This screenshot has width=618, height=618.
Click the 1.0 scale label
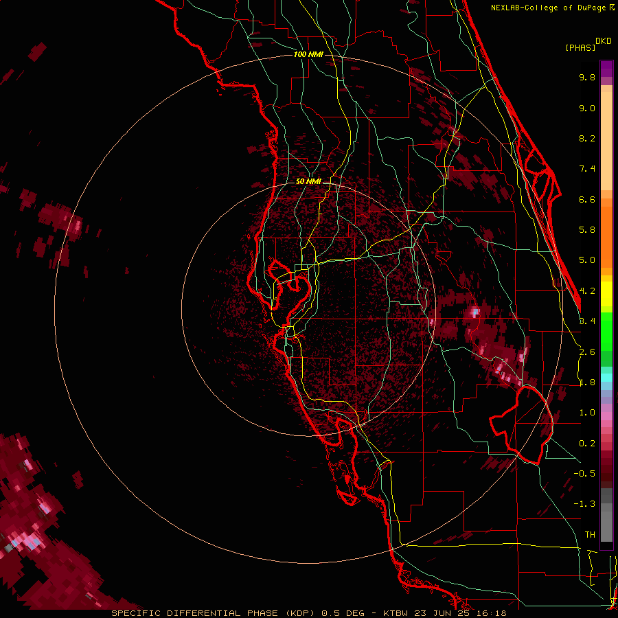pyautogui.click(x=587, y=413)
